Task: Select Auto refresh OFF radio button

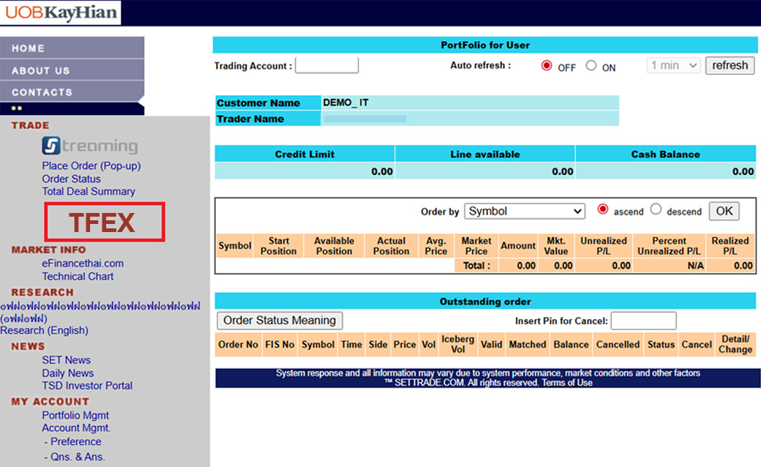Action: [x=547, y=66]
